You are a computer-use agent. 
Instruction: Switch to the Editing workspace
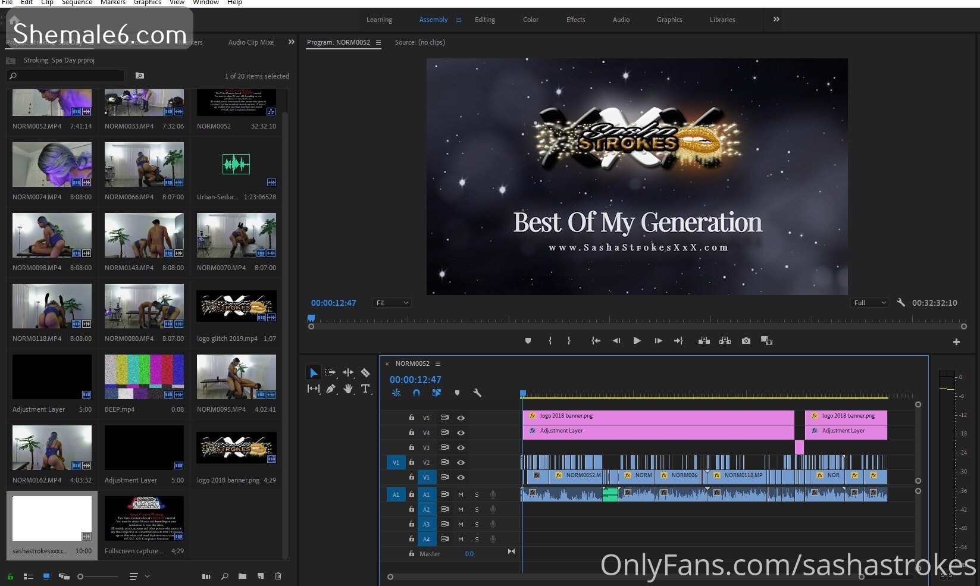(485, 20)
